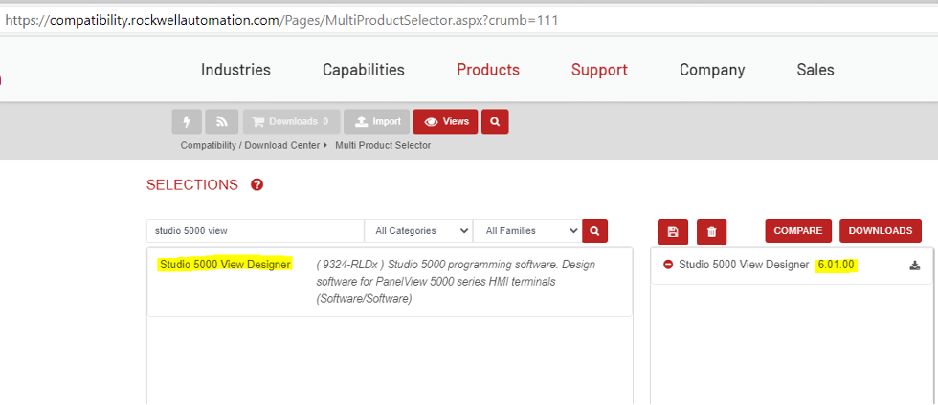
Task: Open the Capabilities menu
Action: pos(364,70)
